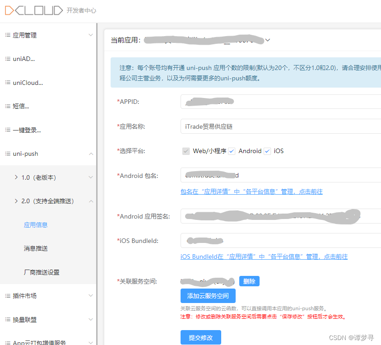Open 插件市场 menu item

tap(24, 296)
